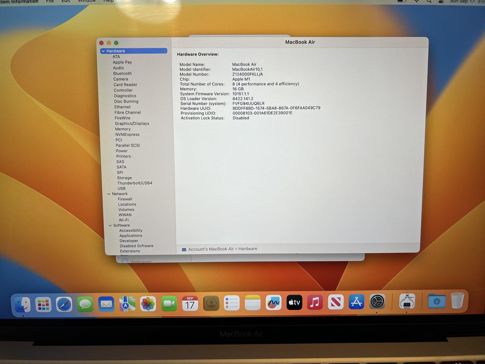The image size is (485, 364).
Task: Click the laptop icon in path bar
Action: [184, 249]
